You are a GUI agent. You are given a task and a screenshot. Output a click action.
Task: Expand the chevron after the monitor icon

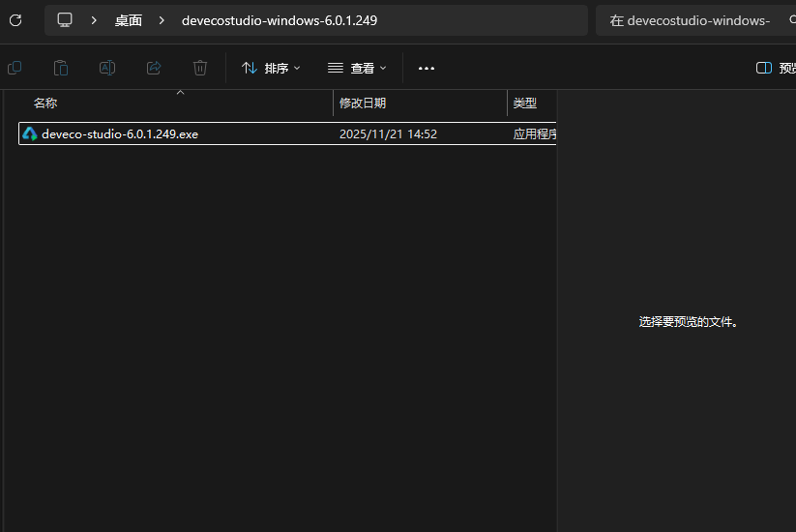(94, 20)
